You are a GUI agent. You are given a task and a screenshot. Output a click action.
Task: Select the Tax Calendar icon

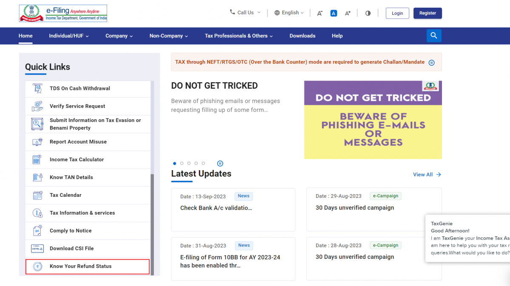(36, 195)
